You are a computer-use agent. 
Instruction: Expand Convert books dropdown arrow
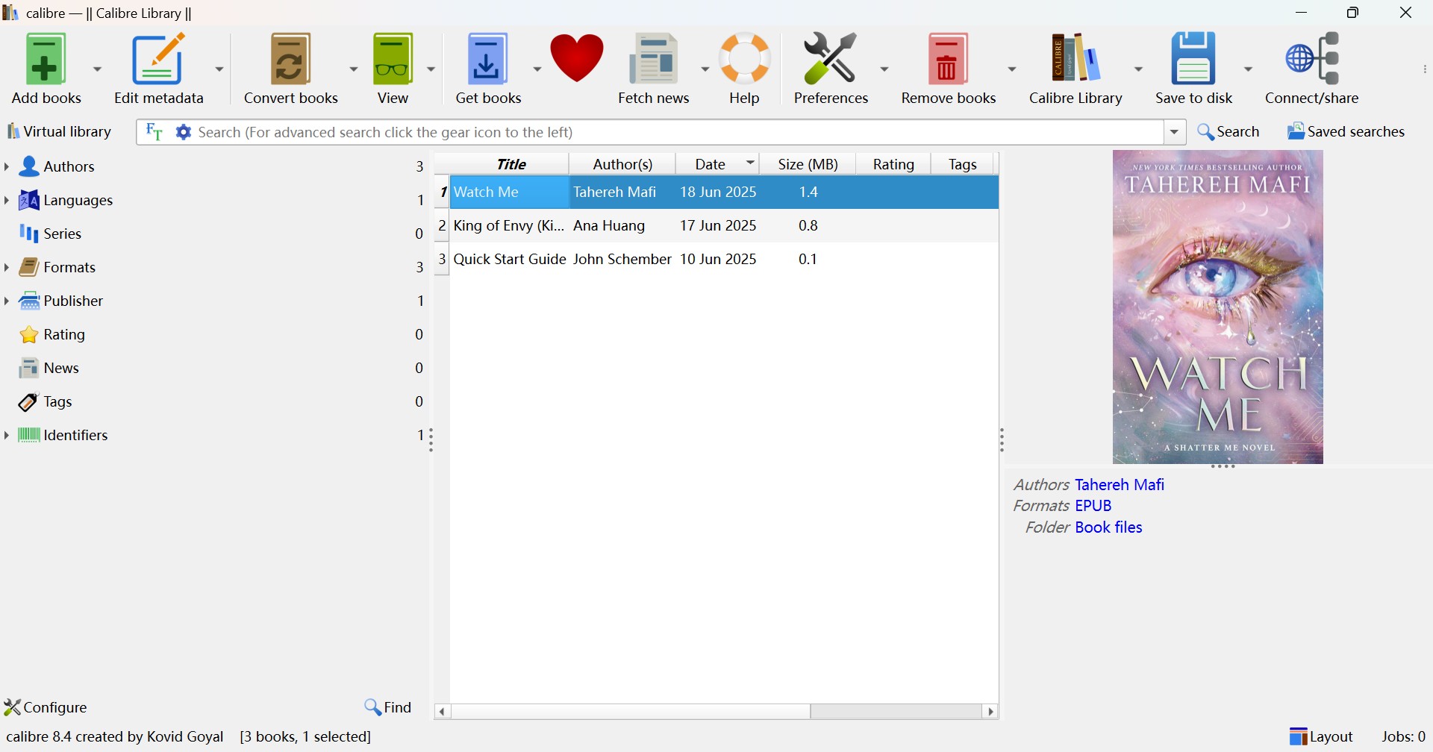[354, 68]
